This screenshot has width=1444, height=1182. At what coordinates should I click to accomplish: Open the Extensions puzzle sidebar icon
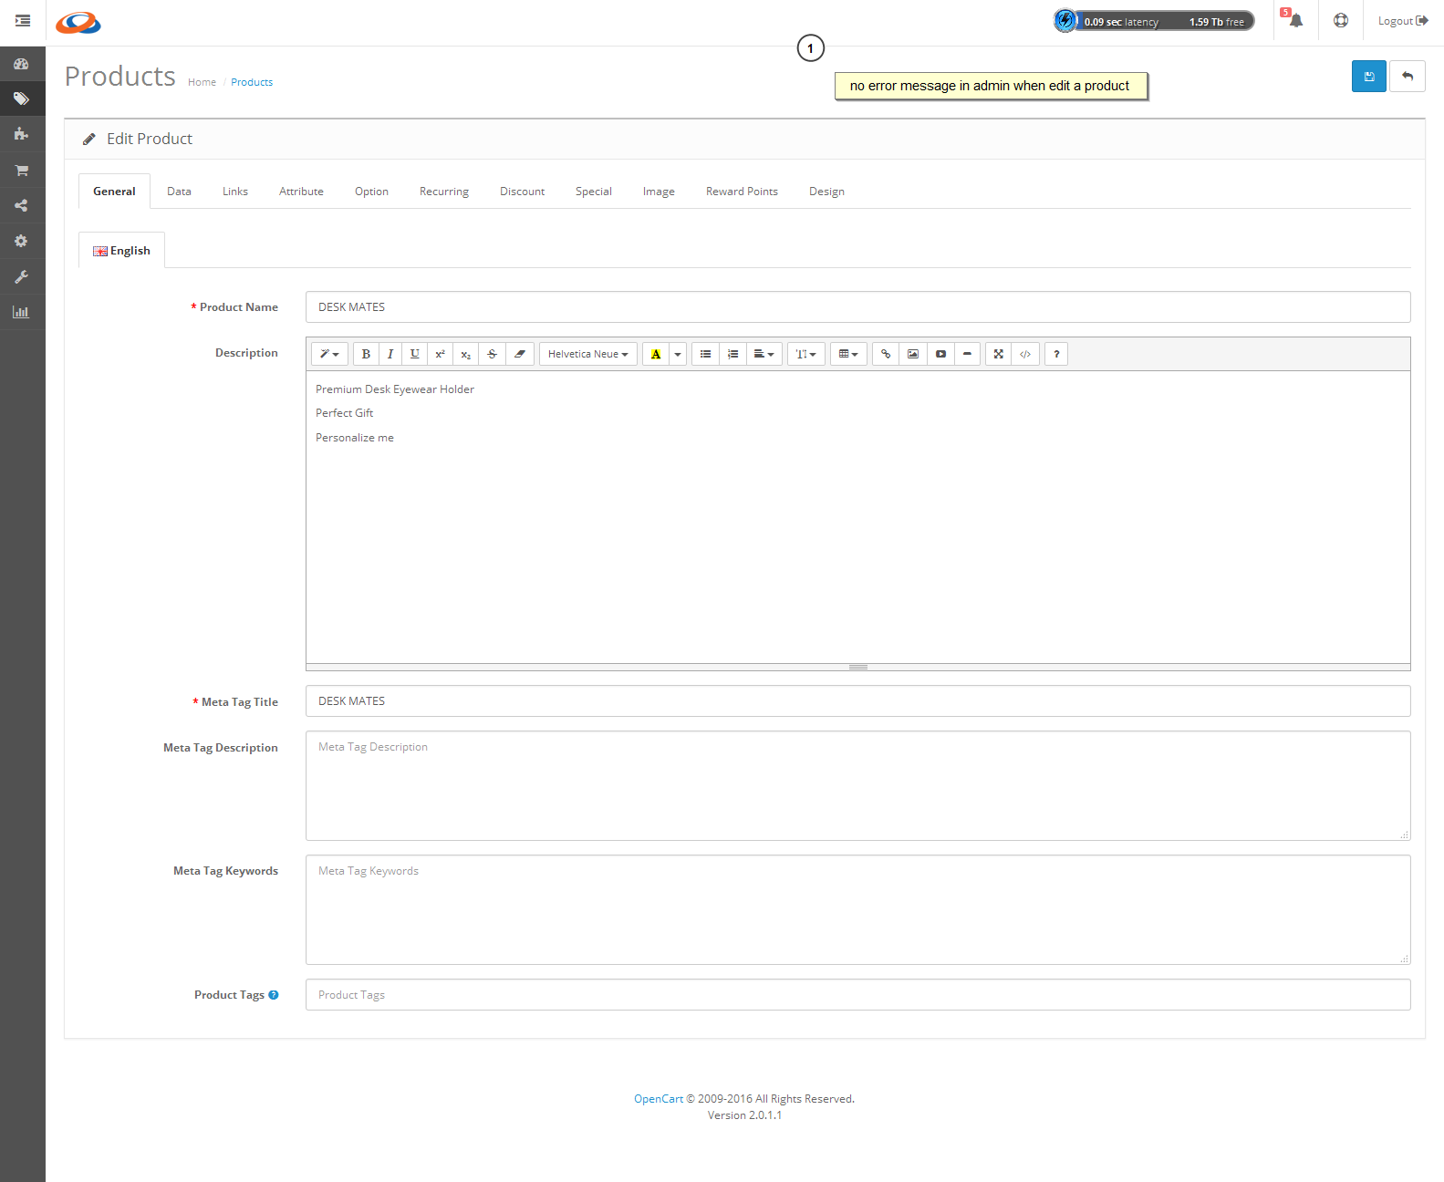22,134
